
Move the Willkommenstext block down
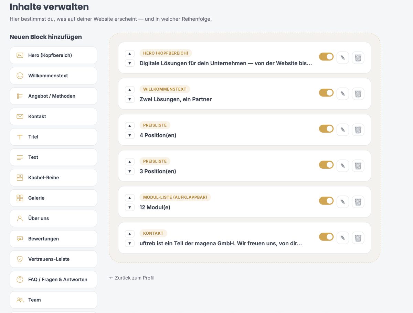129,99
